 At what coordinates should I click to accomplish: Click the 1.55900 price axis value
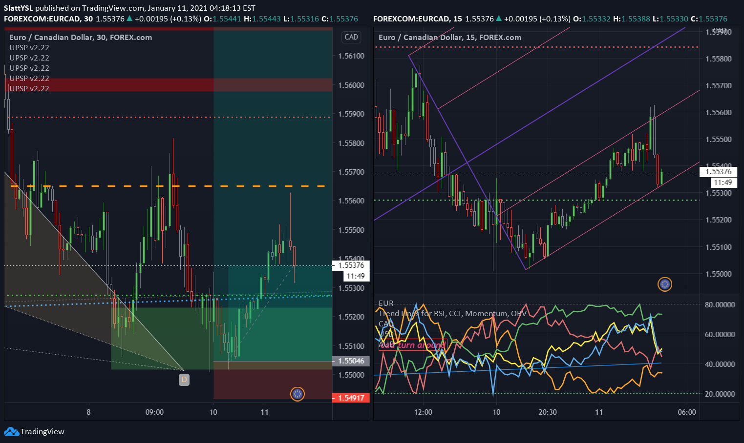click(x=351, y=114)
